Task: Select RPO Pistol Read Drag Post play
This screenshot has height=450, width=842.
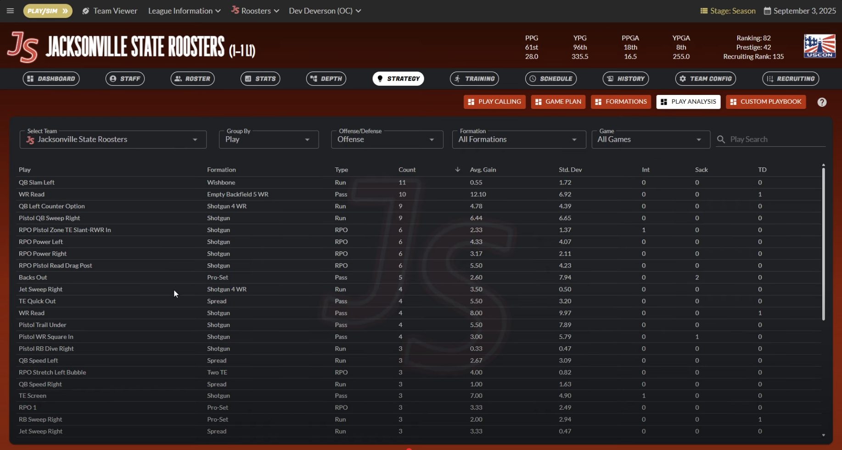Action: (x=420, y=266)
